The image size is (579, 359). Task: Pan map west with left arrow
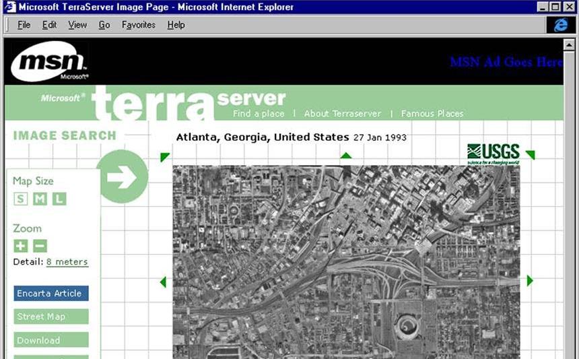[163, 282]
